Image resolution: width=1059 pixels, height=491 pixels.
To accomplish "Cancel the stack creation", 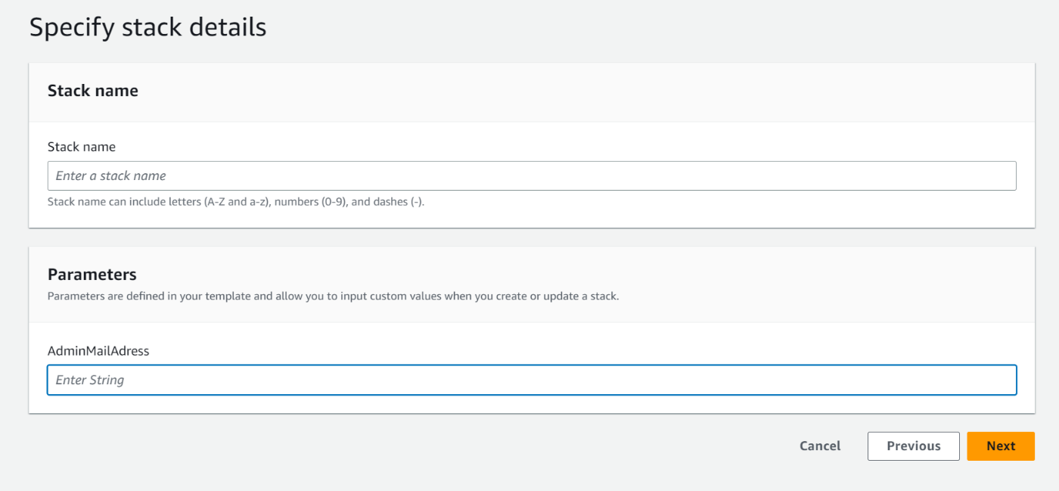I will tap(820, 446).
